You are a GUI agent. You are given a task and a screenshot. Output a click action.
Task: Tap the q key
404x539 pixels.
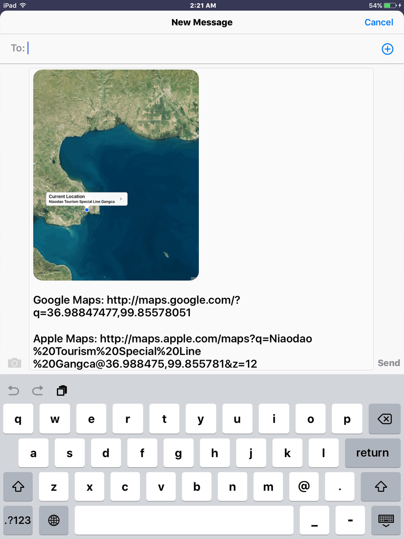18,419
